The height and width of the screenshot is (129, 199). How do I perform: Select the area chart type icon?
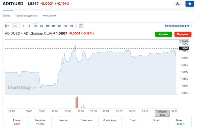point(15,26)
